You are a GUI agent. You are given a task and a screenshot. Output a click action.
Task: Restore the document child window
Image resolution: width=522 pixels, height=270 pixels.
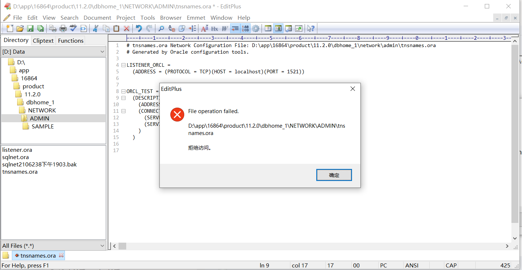pyautogui.click(x=506, y=18)
